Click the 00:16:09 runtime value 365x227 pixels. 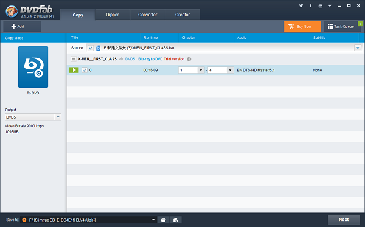pyautogui.click(x=150, y=70)
